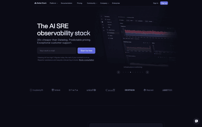Viewport: 202px width, 127px height.
Task: Click the AMETEK logo
Action: [x=167, y=90]
